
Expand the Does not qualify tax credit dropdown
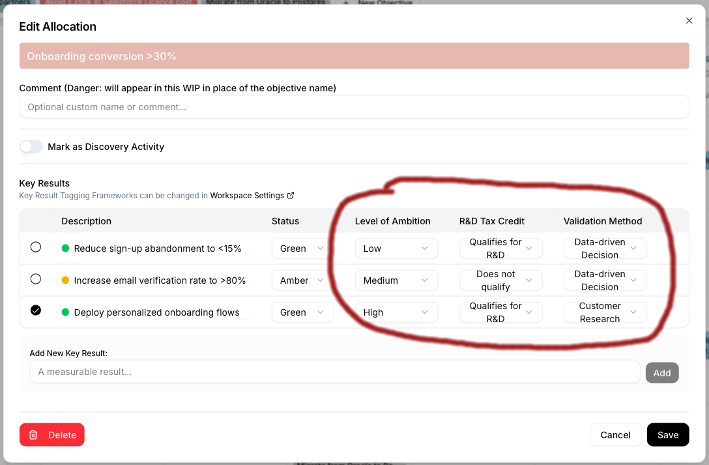click(500, 280)
